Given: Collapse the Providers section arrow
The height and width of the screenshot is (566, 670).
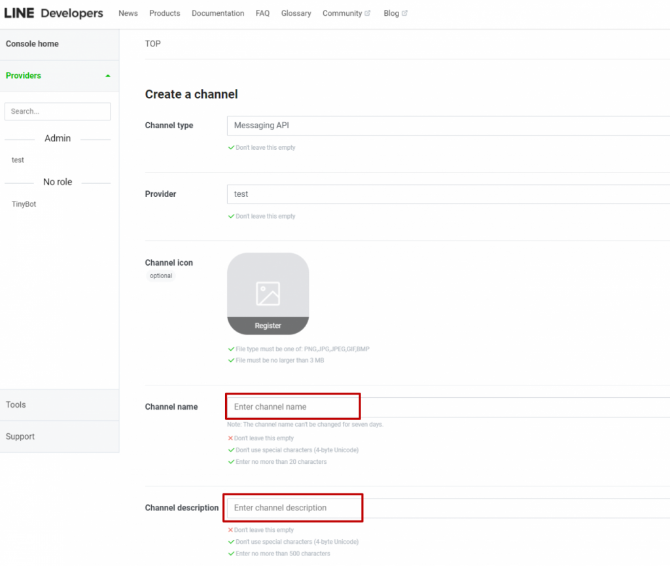Looking at the screenshot, I should (108, 76).
